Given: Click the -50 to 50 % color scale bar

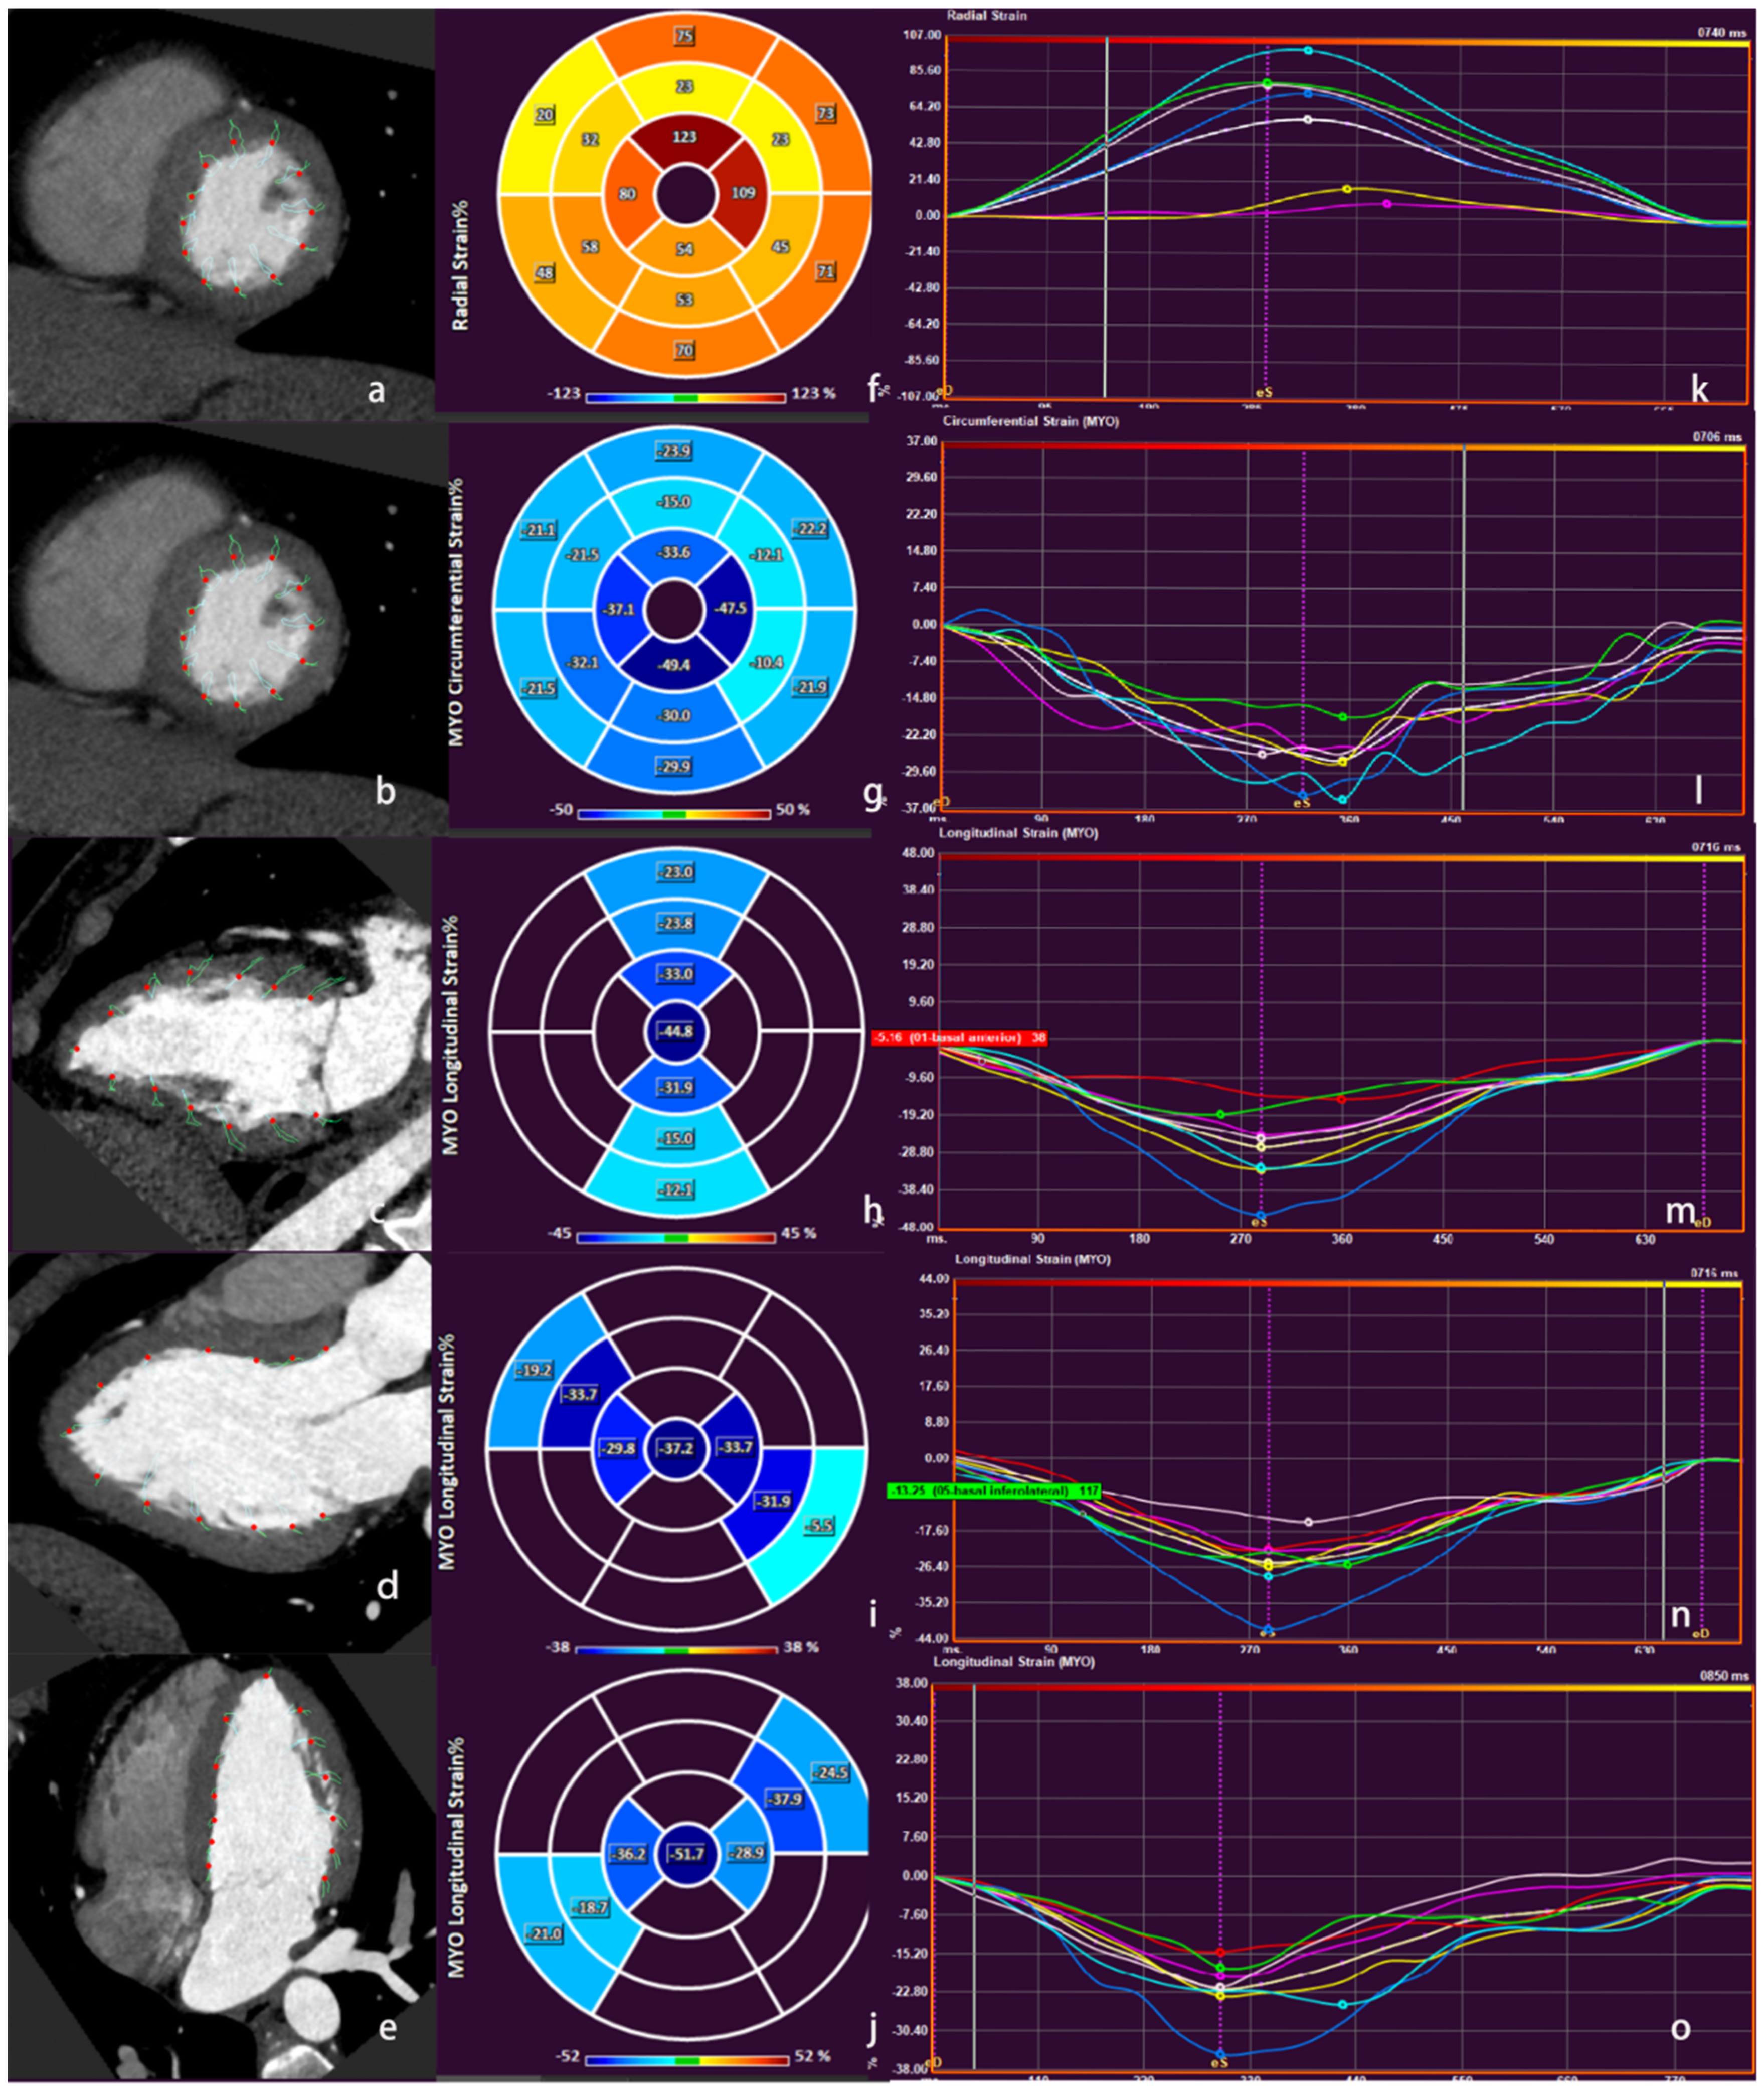Looking at the screenshot, I should [x=673, y=814].
